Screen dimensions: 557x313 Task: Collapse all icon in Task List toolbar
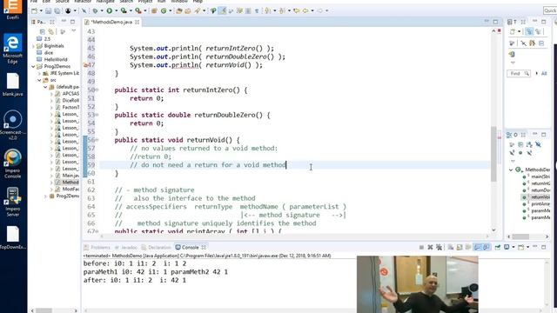tap(541, 43)
